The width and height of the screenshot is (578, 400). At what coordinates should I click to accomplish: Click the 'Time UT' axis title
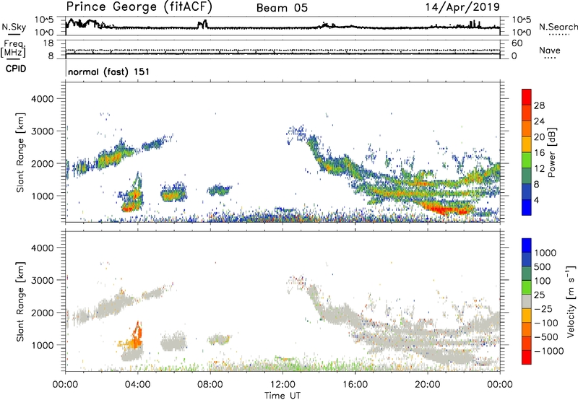coord(282,396)
